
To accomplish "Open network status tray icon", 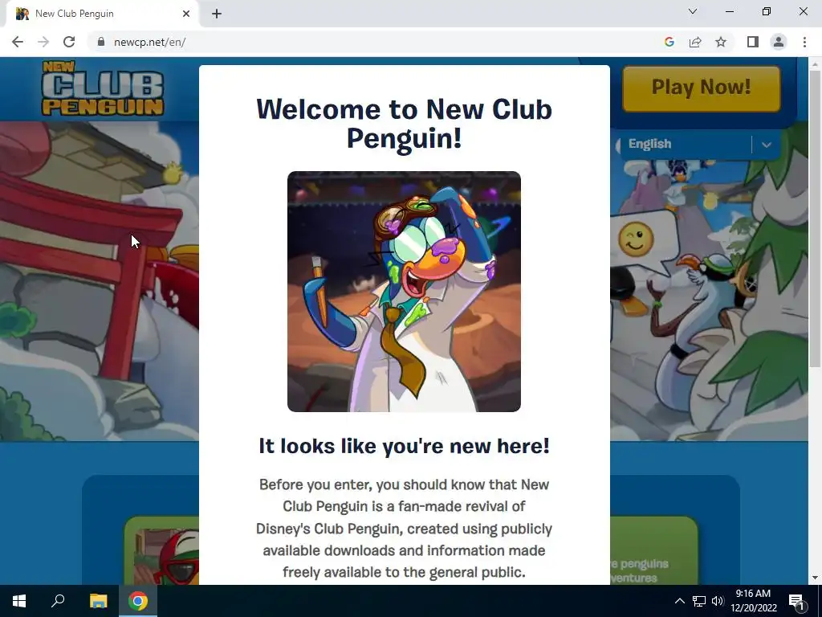I will pos(699,601).
